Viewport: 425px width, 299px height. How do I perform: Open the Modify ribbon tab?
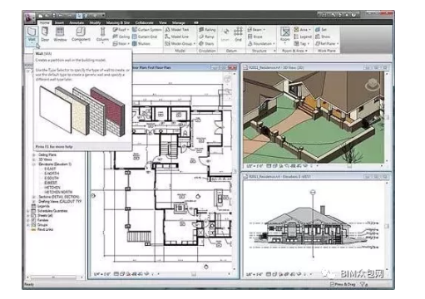coord(95,22)
